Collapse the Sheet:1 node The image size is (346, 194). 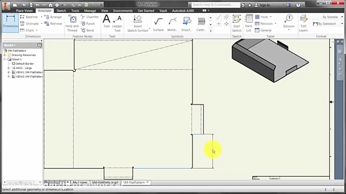point(5,59)
